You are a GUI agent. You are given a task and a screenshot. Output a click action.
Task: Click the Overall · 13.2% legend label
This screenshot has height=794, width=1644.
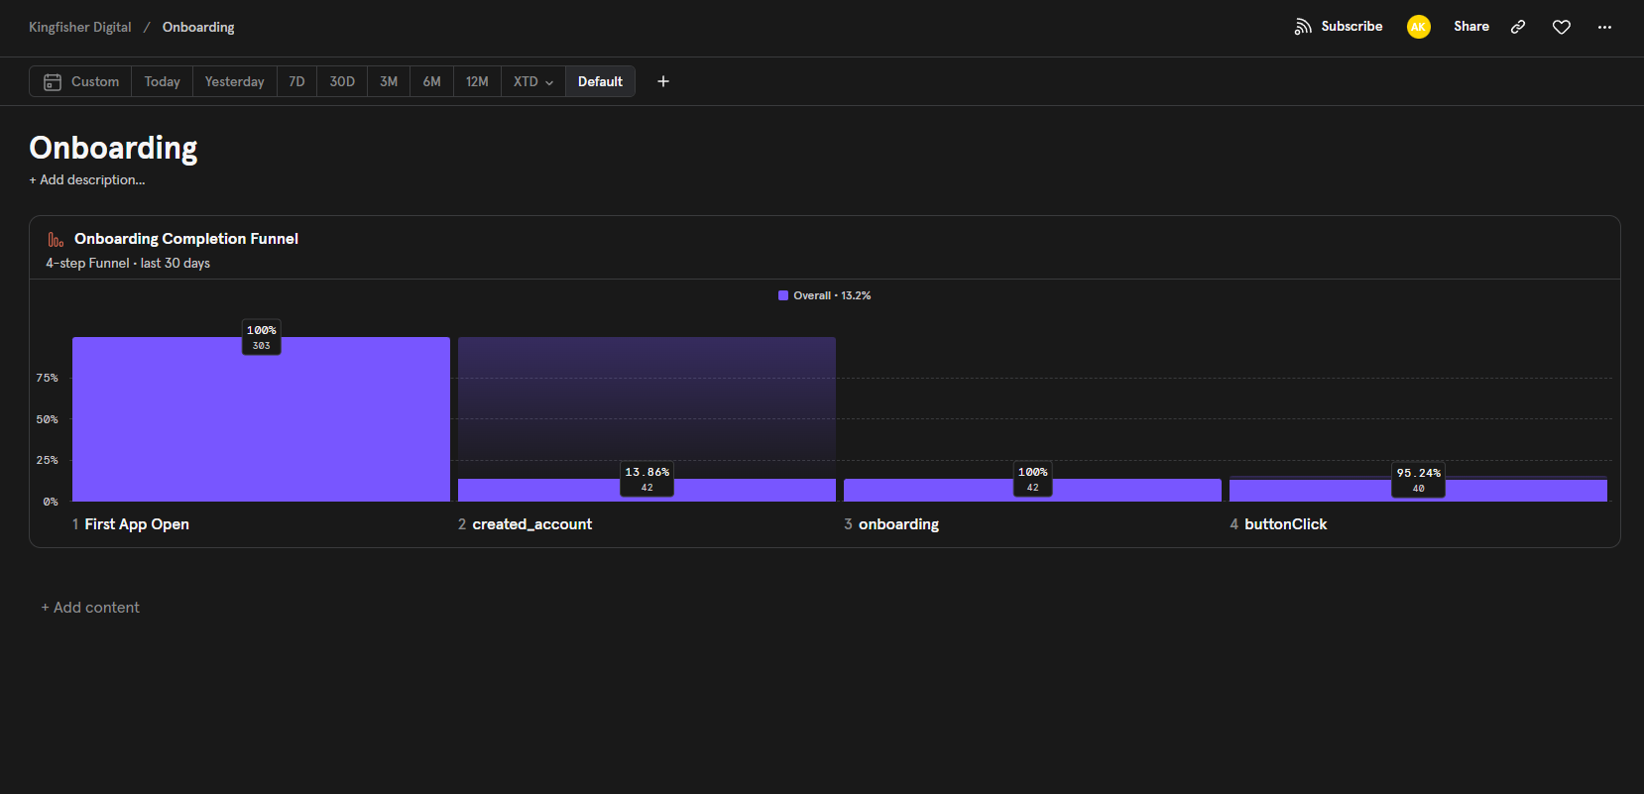(832, 295)
